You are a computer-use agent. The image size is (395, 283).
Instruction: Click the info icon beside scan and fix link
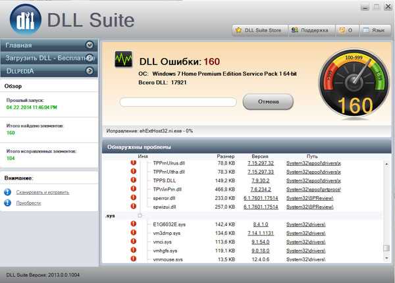7,192
